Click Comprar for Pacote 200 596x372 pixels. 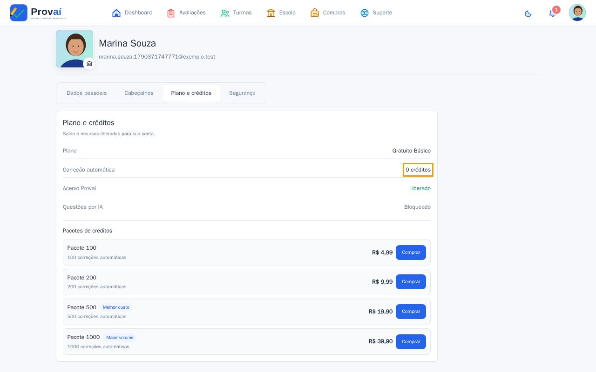(411, 282)
